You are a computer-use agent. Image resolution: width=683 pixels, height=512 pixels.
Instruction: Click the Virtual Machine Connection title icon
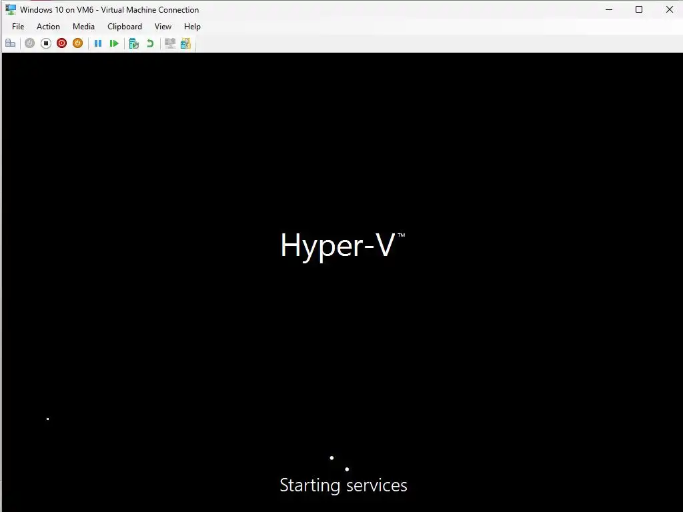click(x=11, y=9)
